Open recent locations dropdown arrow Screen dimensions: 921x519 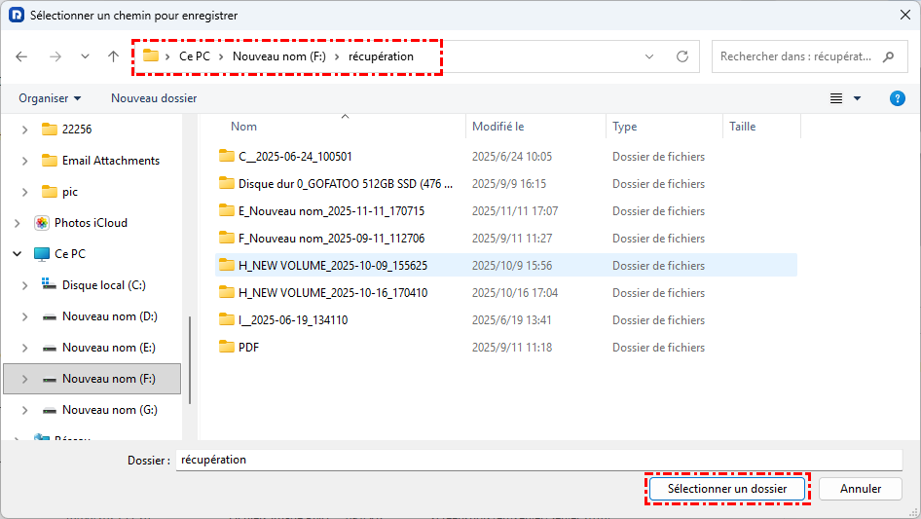click(x=85, y=56)
